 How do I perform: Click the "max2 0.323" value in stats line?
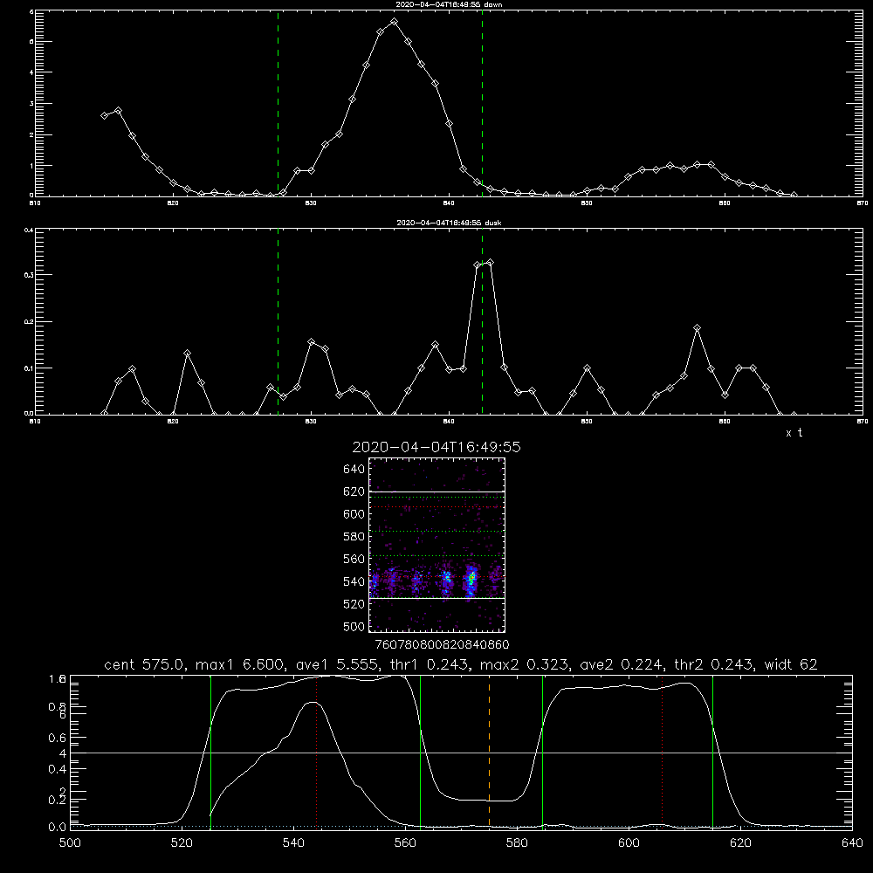(525, 664)
